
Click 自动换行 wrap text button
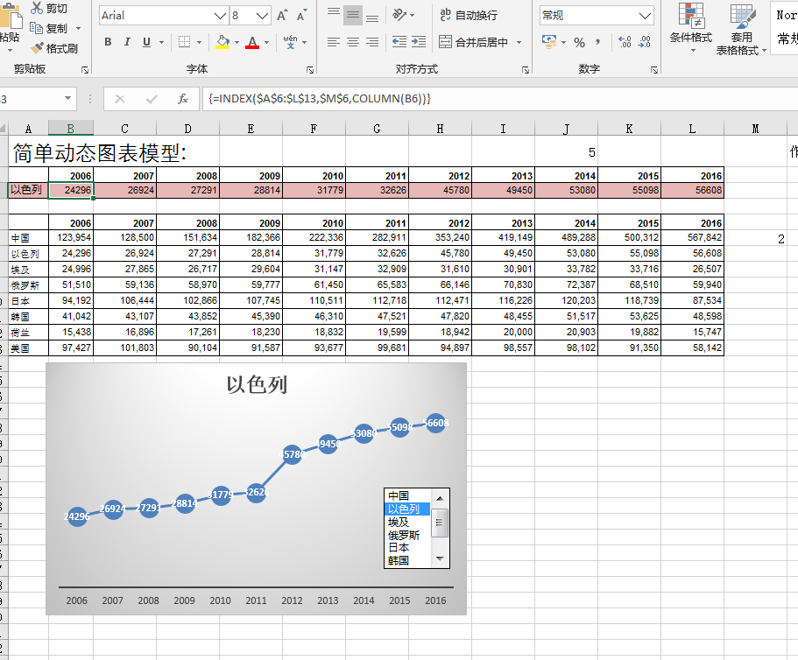click(x=469, y=15)
